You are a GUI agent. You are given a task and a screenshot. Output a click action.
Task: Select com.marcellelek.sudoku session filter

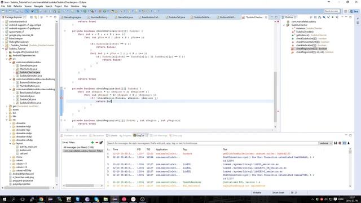83,151
